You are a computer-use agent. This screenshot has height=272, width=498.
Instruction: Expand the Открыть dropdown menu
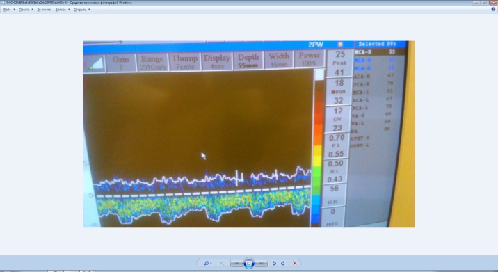click(x=82, y=10)
